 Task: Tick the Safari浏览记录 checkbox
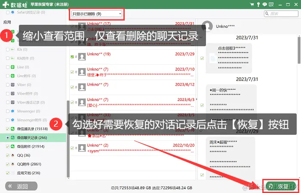pyautogui.click(x=8, y=12)
